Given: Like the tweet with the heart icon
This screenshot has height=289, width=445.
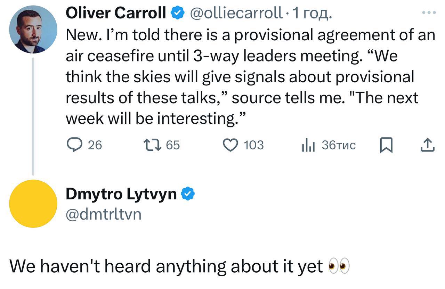Looking at the screenshot, I should pyautogui.click(x=231, y=145).
